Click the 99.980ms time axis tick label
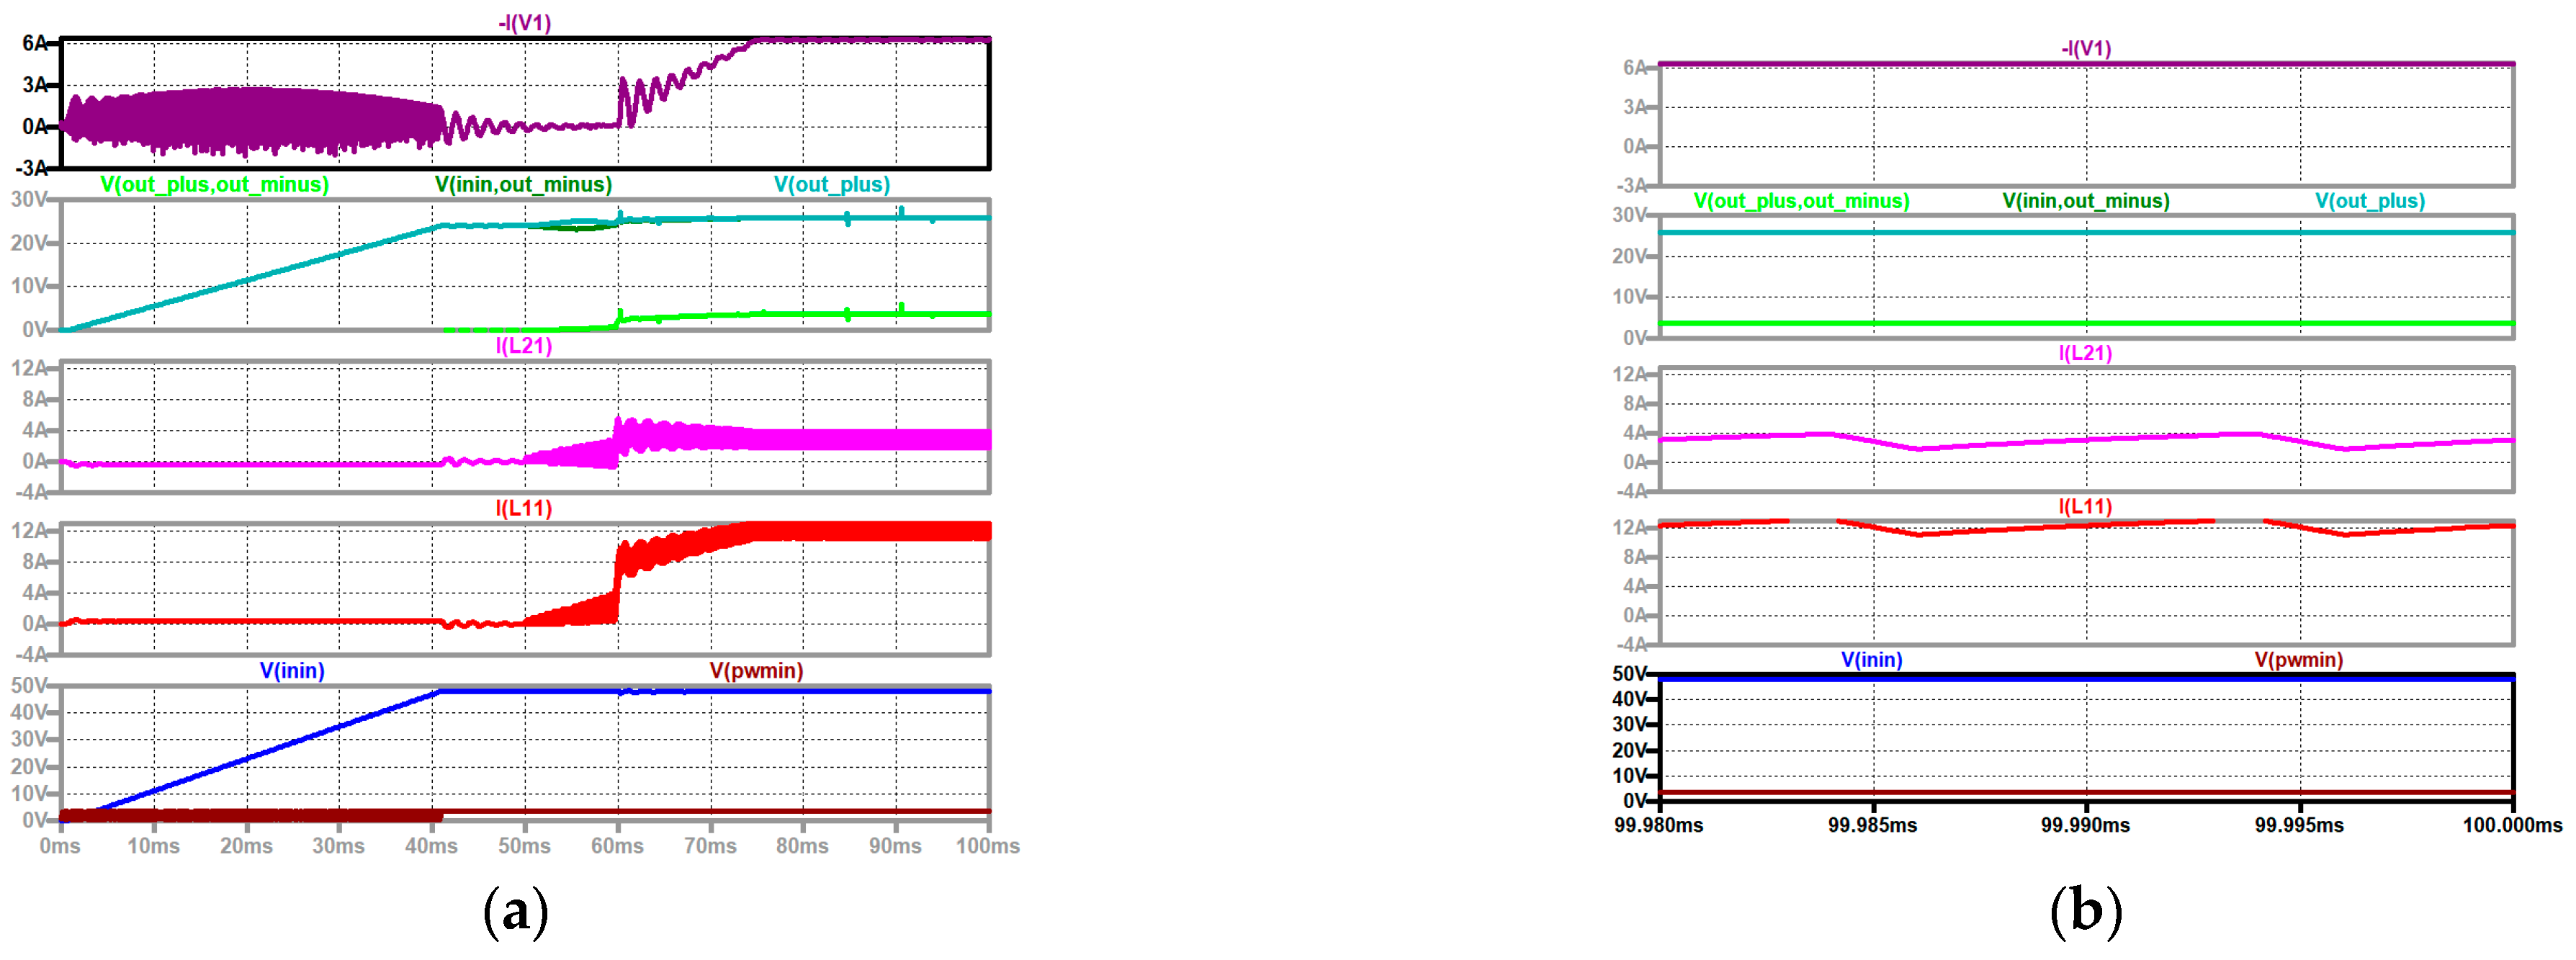This screenshot has width=2576, height=960. click(x=1659, y=825)
